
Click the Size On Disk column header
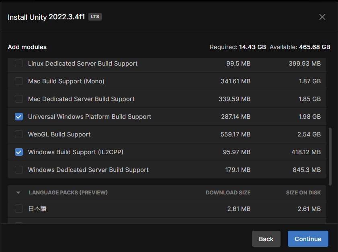(x=303, y=192)
